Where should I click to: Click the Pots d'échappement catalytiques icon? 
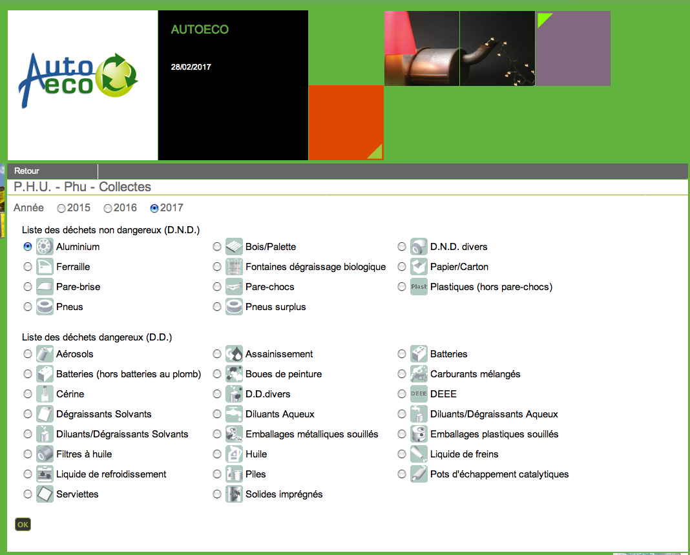(x=419, y=474)
